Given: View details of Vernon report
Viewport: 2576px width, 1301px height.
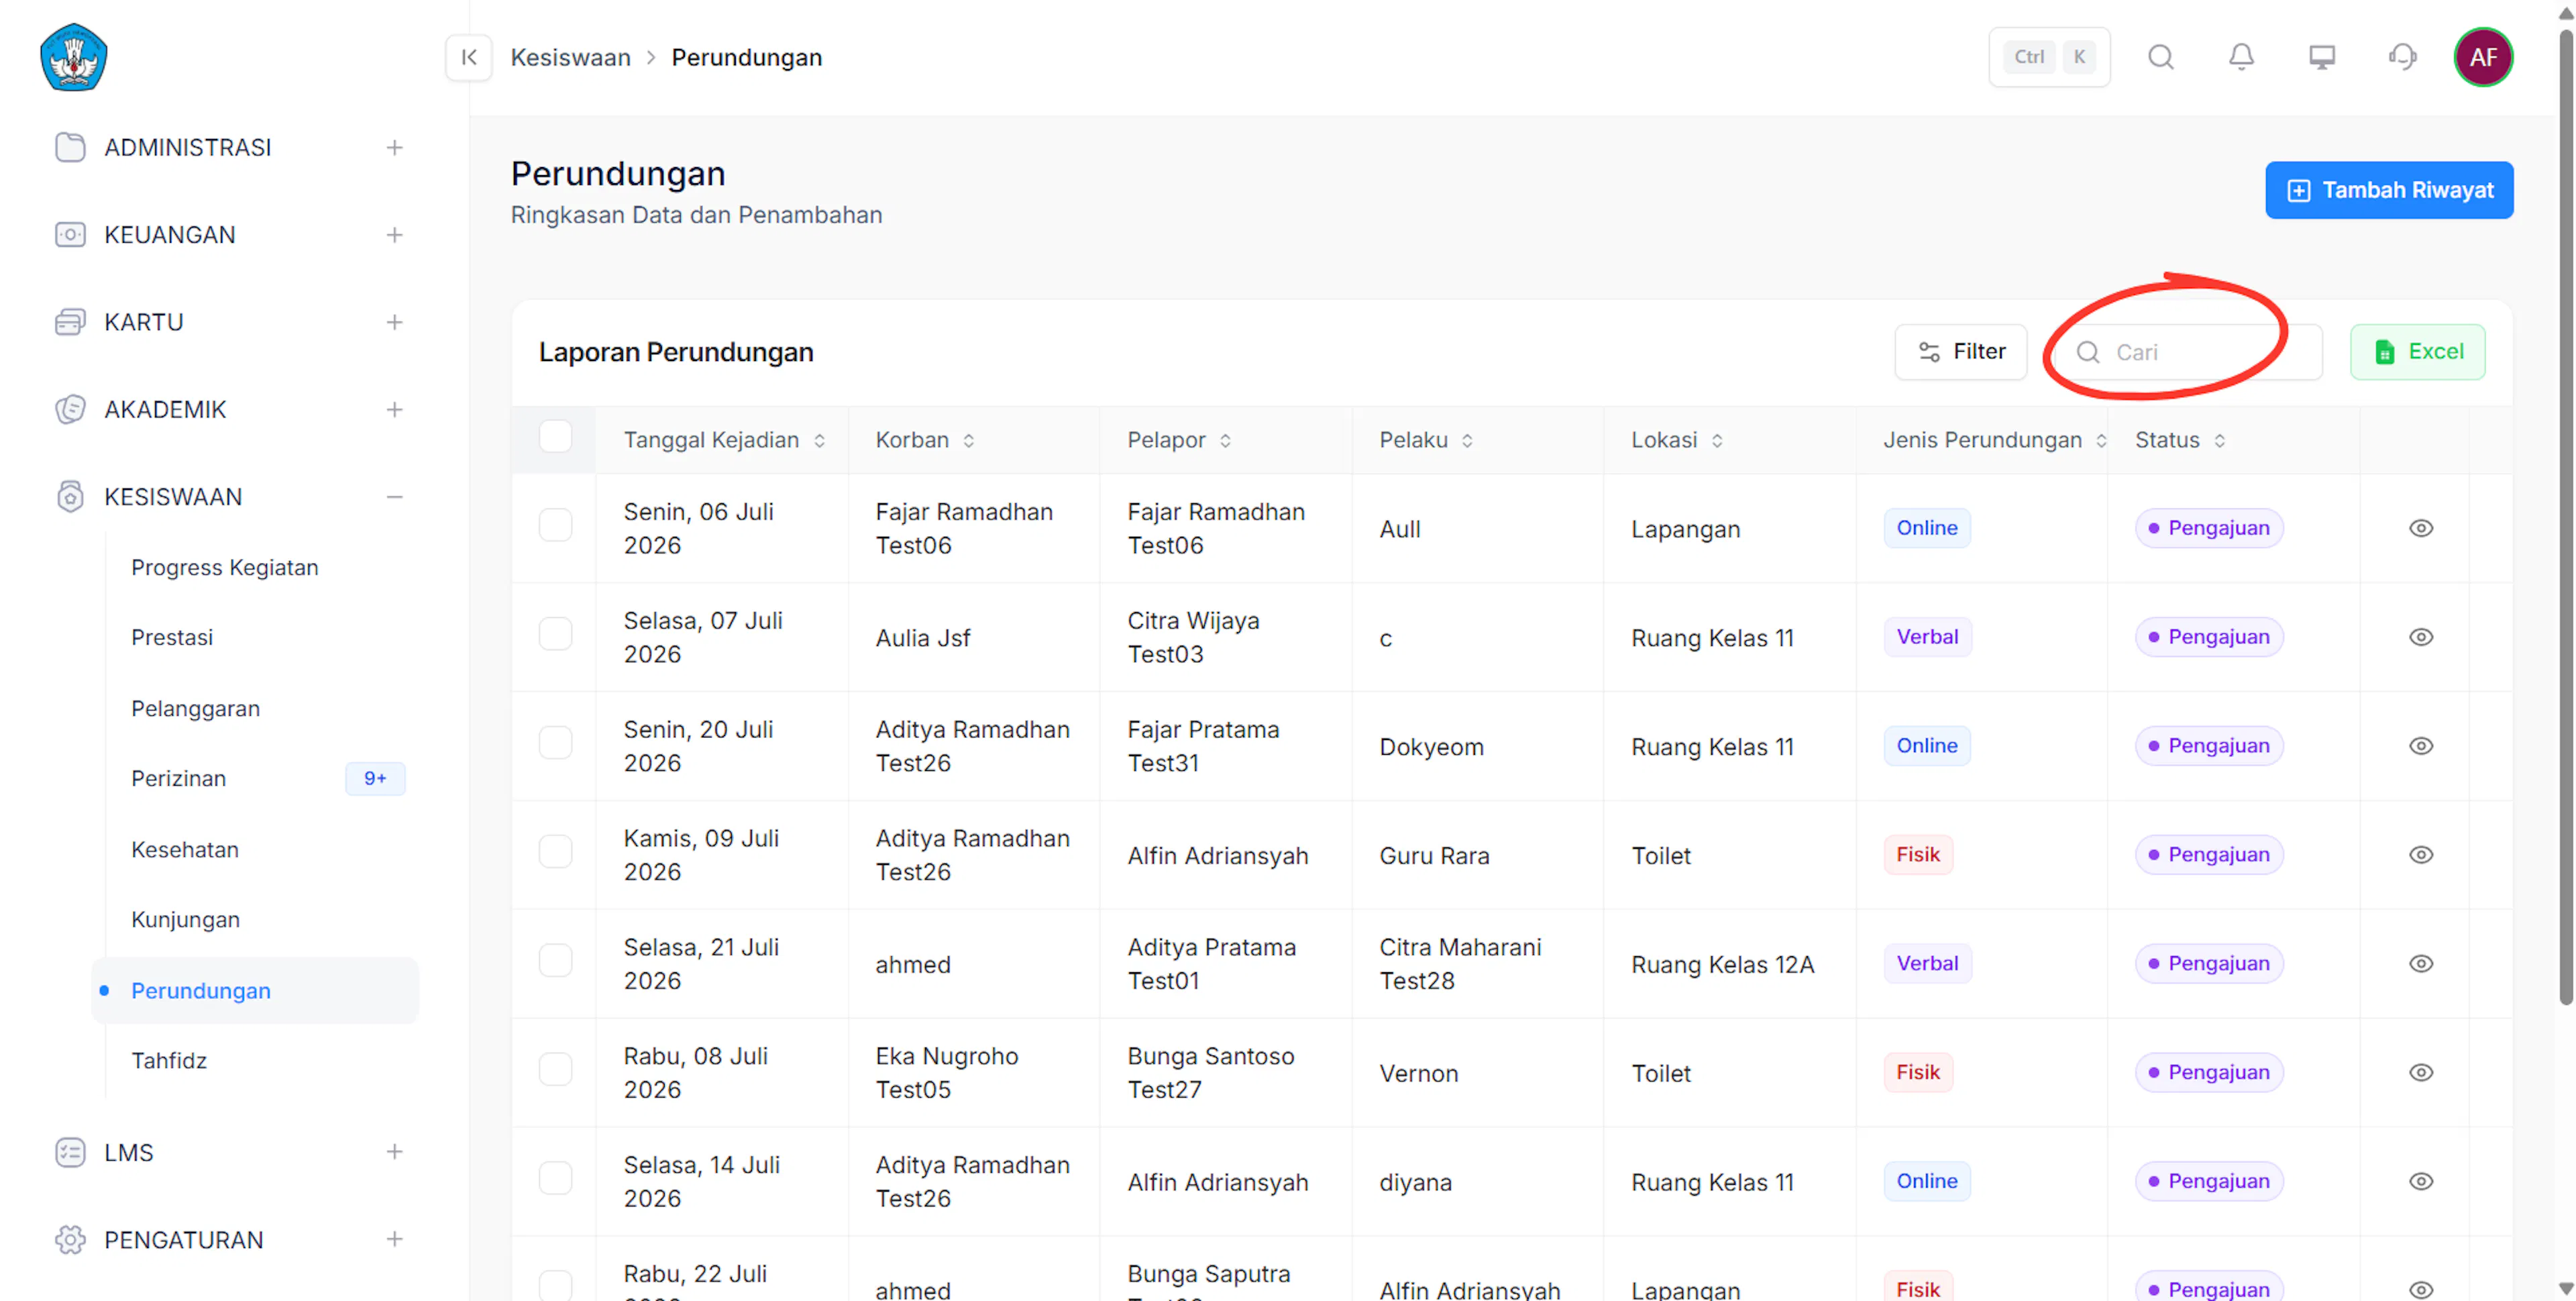Looking at the screenshot, I should tap(2421, 1073).
